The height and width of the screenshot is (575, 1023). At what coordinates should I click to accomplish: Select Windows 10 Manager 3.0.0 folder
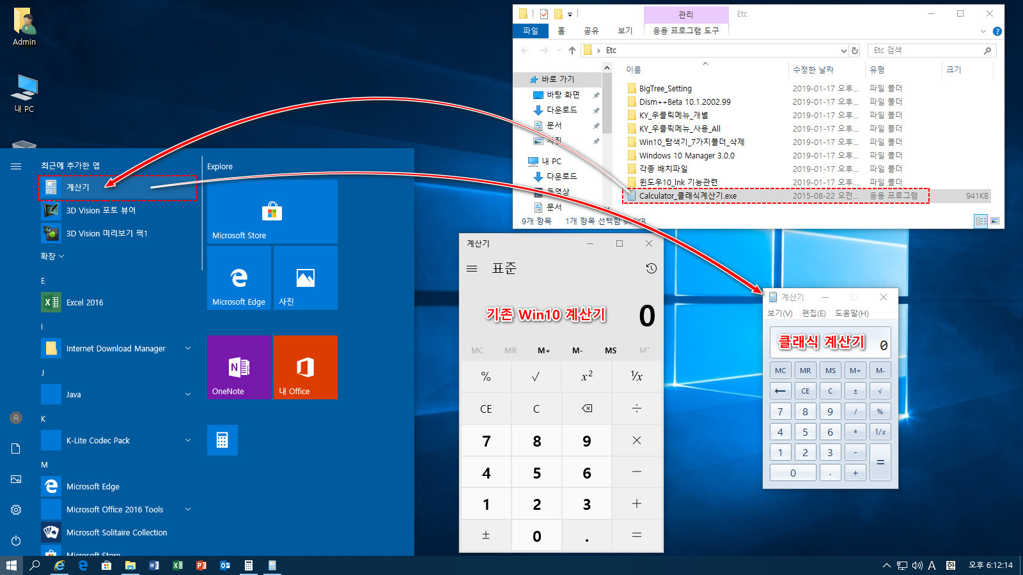pyautogui.click(x=687, y=156)
